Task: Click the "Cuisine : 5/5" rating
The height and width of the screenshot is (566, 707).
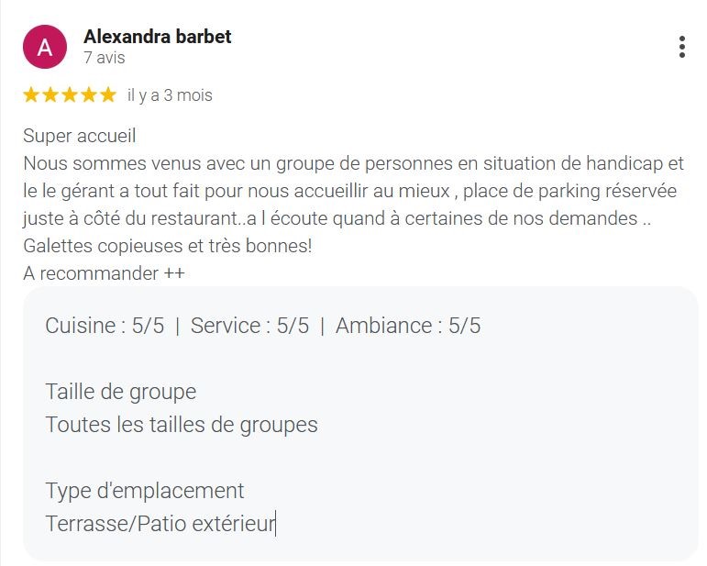Action: coord(105,326)
